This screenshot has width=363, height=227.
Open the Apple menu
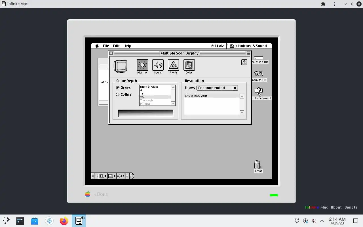click(97, 46)
